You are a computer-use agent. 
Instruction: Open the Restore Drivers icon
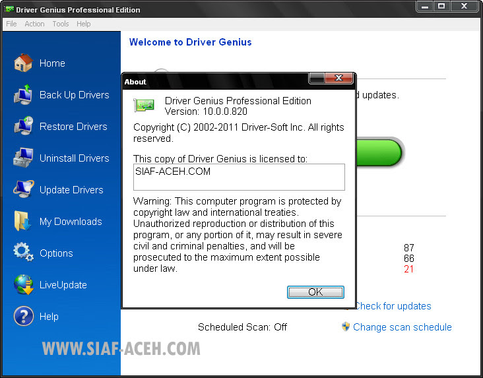(x=23, y=126)
